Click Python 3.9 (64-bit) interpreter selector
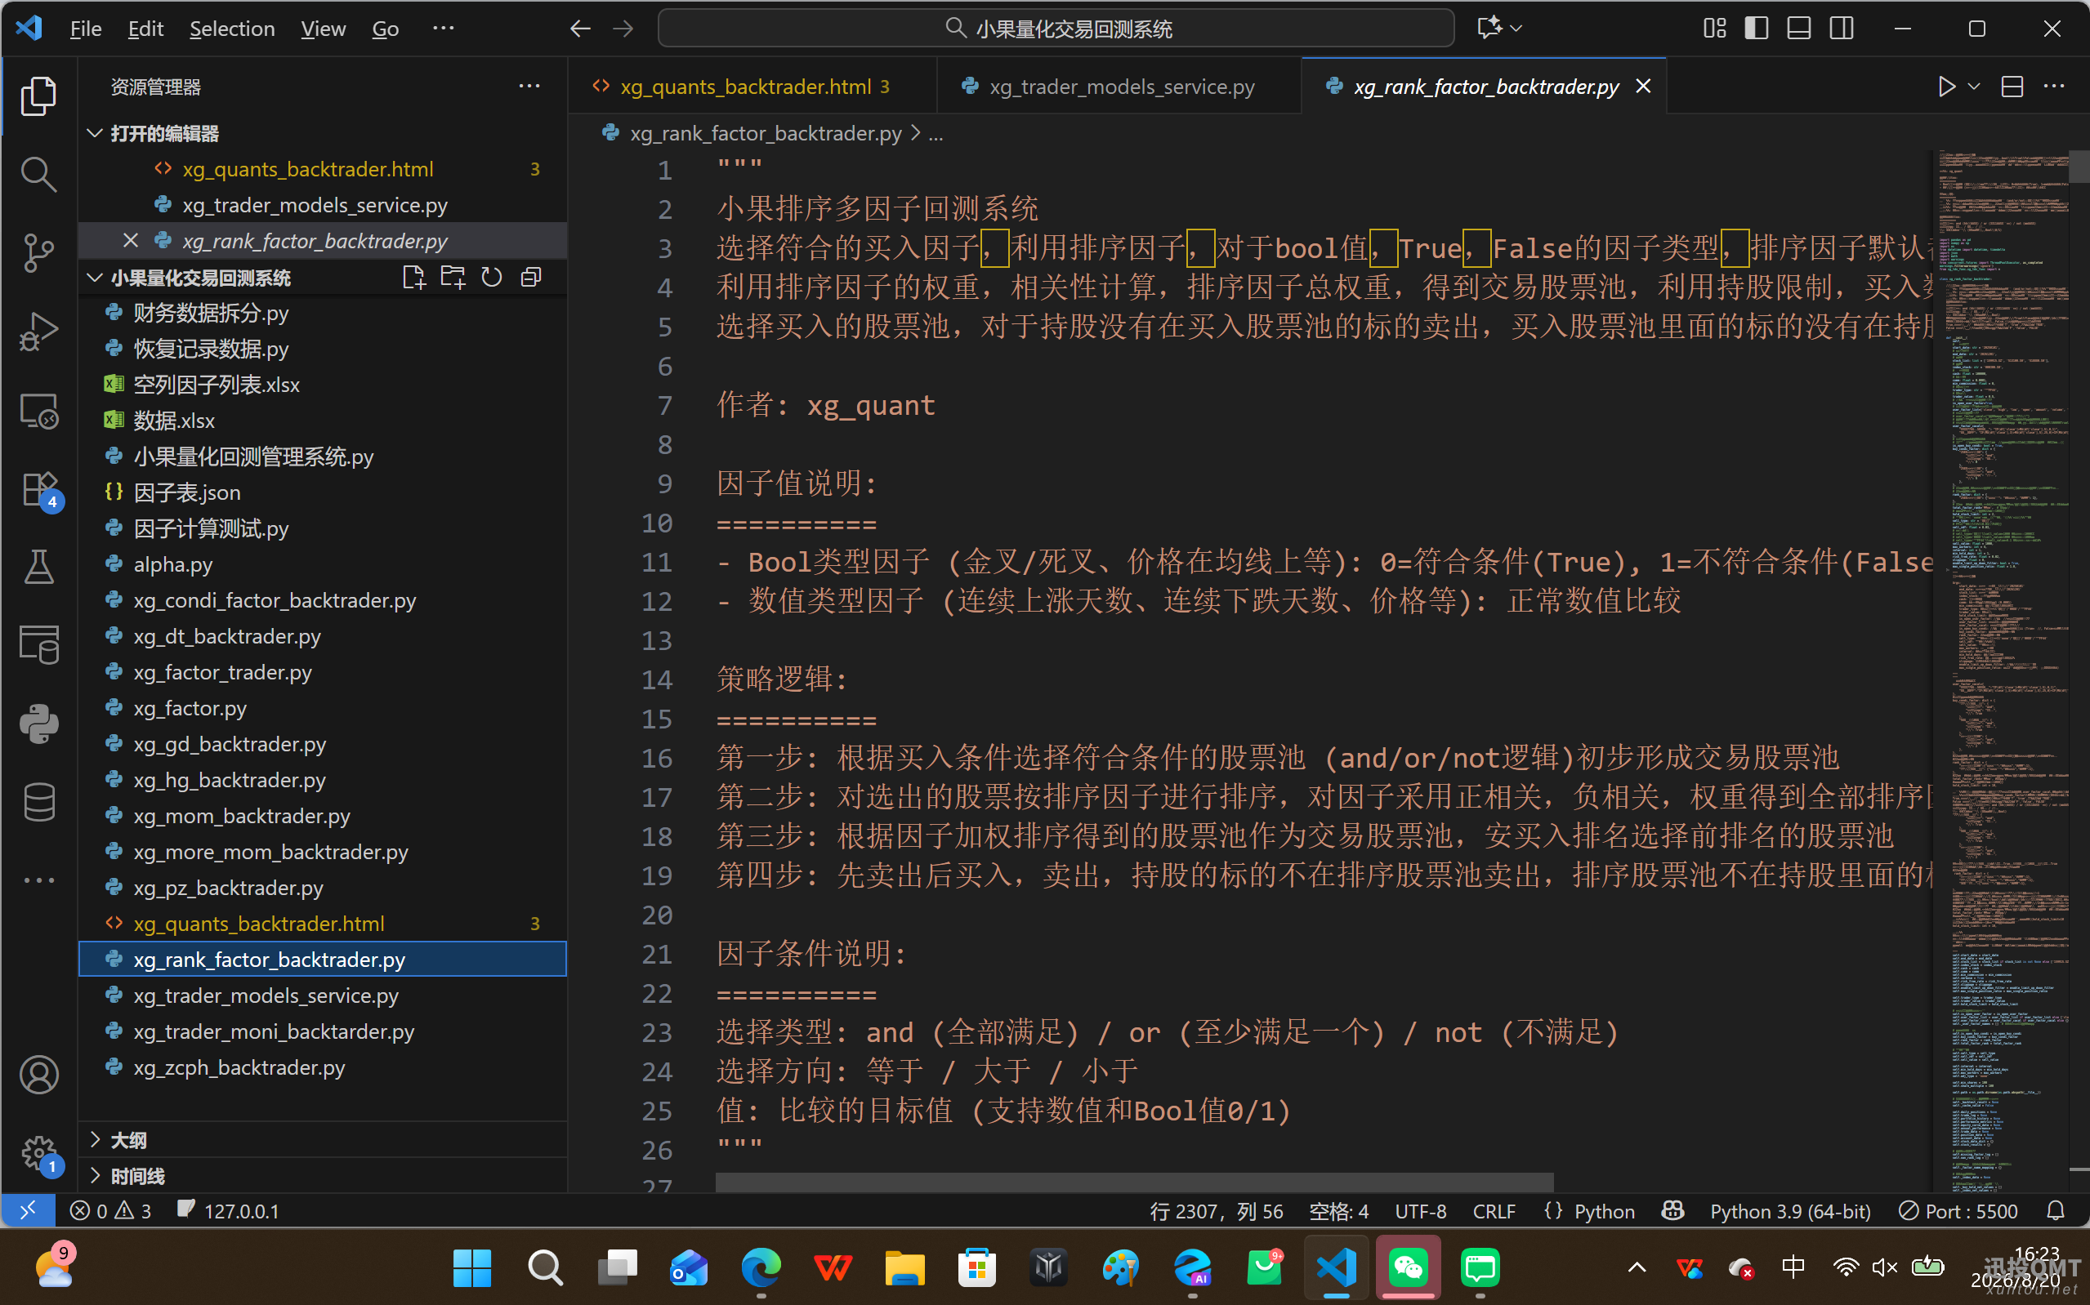 tap(1789, 1210)
